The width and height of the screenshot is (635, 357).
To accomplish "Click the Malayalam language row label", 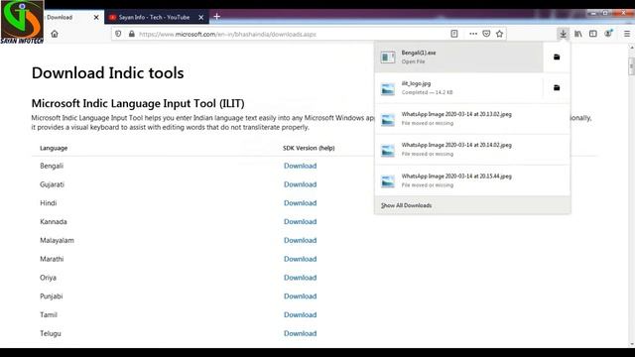I will [x=57, y=240].
